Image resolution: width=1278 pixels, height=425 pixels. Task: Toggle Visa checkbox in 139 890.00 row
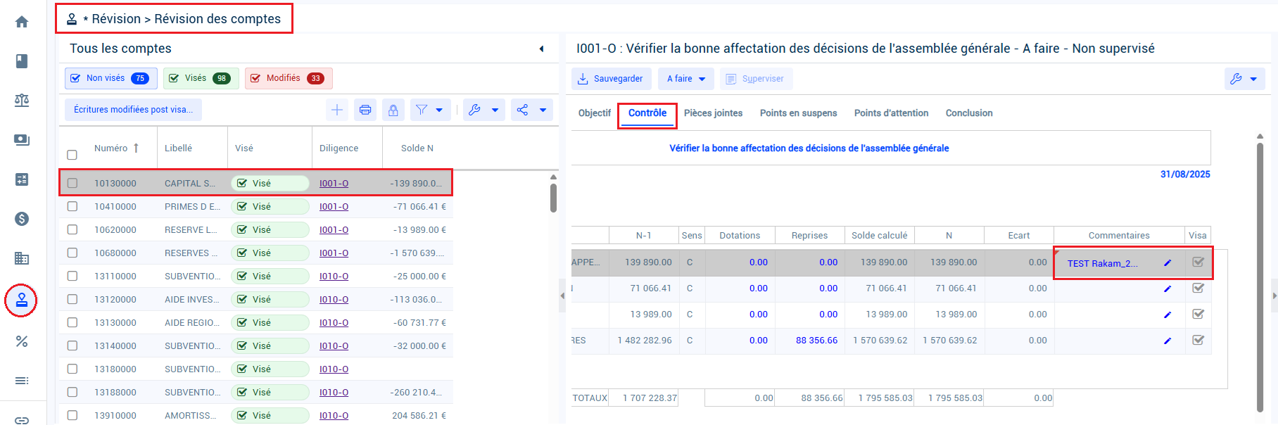click(1198, 262)
